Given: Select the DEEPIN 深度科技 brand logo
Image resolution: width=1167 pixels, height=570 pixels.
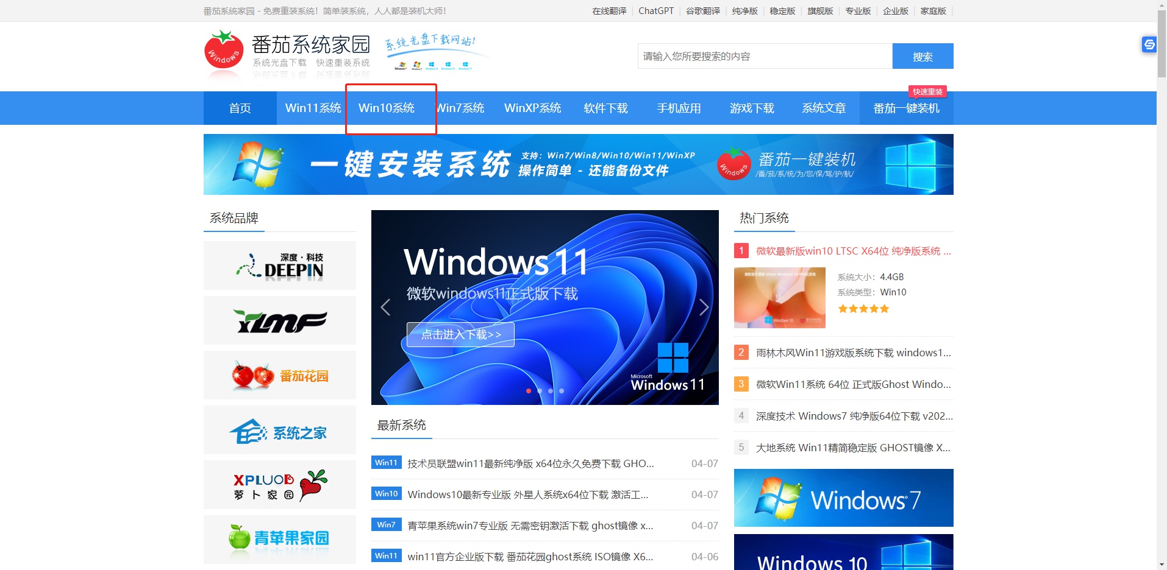Looking at the screenshot, I should tap(279, 265).
